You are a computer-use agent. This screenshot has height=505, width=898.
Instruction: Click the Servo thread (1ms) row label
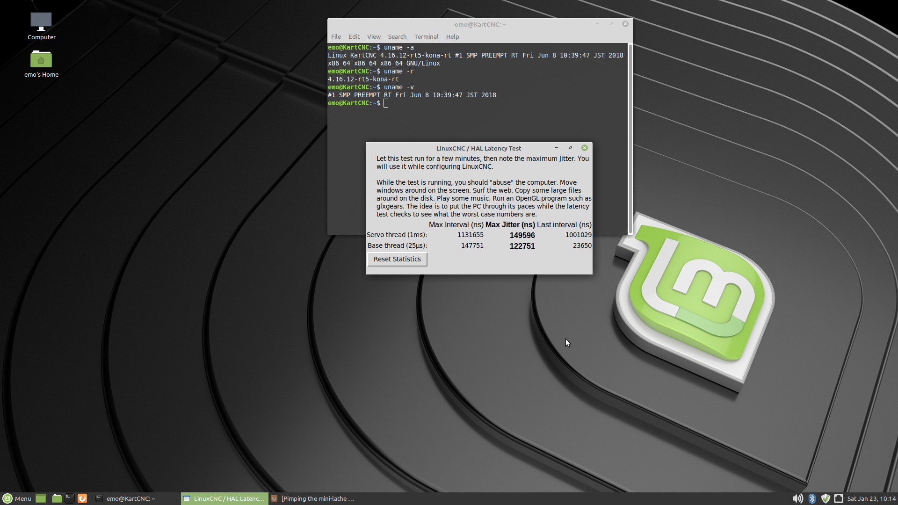[x=397, y=235]
